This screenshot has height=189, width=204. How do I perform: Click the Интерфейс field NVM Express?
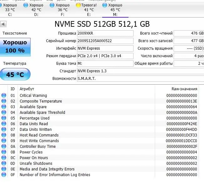(105, 48)
